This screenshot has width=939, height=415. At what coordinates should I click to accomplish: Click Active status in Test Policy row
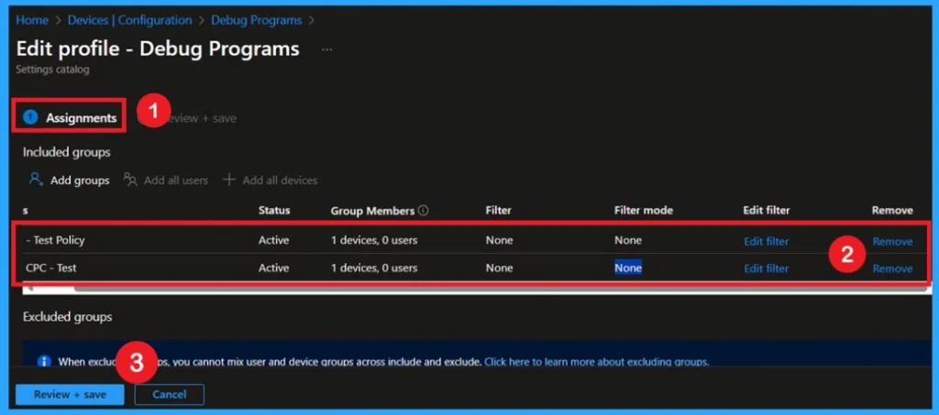coord(273,240)
